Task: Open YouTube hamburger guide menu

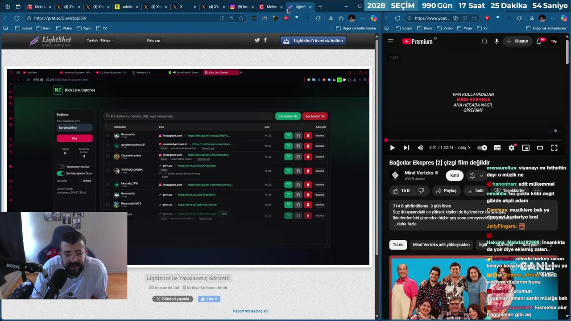Action: pos(390,41)
